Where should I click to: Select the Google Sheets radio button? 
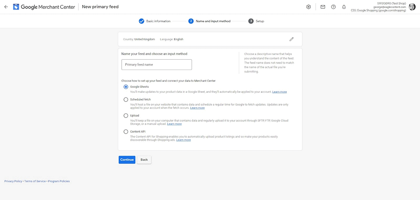coord(126,87)
